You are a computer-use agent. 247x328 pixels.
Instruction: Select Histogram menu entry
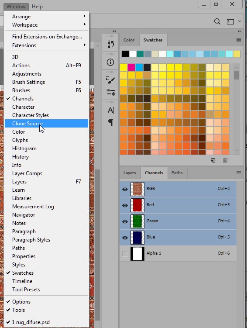[x=46, y=148]
